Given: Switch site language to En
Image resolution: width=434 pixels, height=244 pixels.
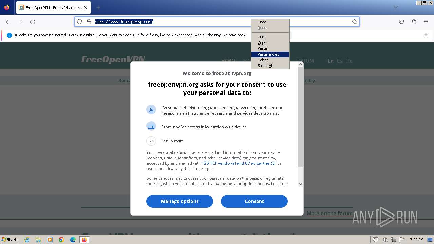Looking at the screenshot, I should (x=331, y=61).
